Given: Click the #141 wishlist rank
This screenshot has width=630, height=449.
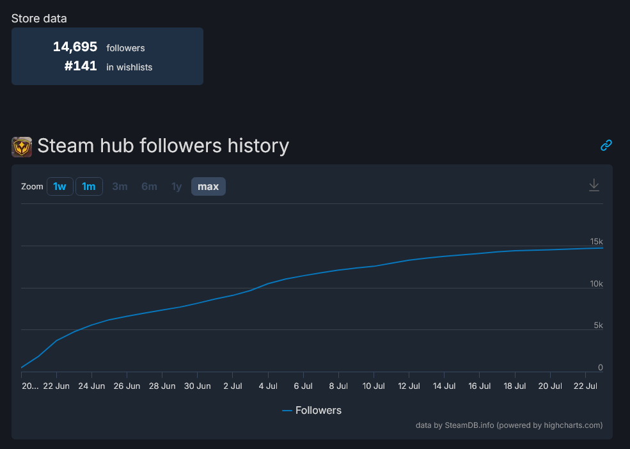Looking at the screenshot, I should 81,66.
